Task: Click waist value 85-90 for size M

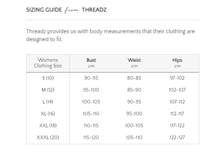Action: tap(134, 90)
